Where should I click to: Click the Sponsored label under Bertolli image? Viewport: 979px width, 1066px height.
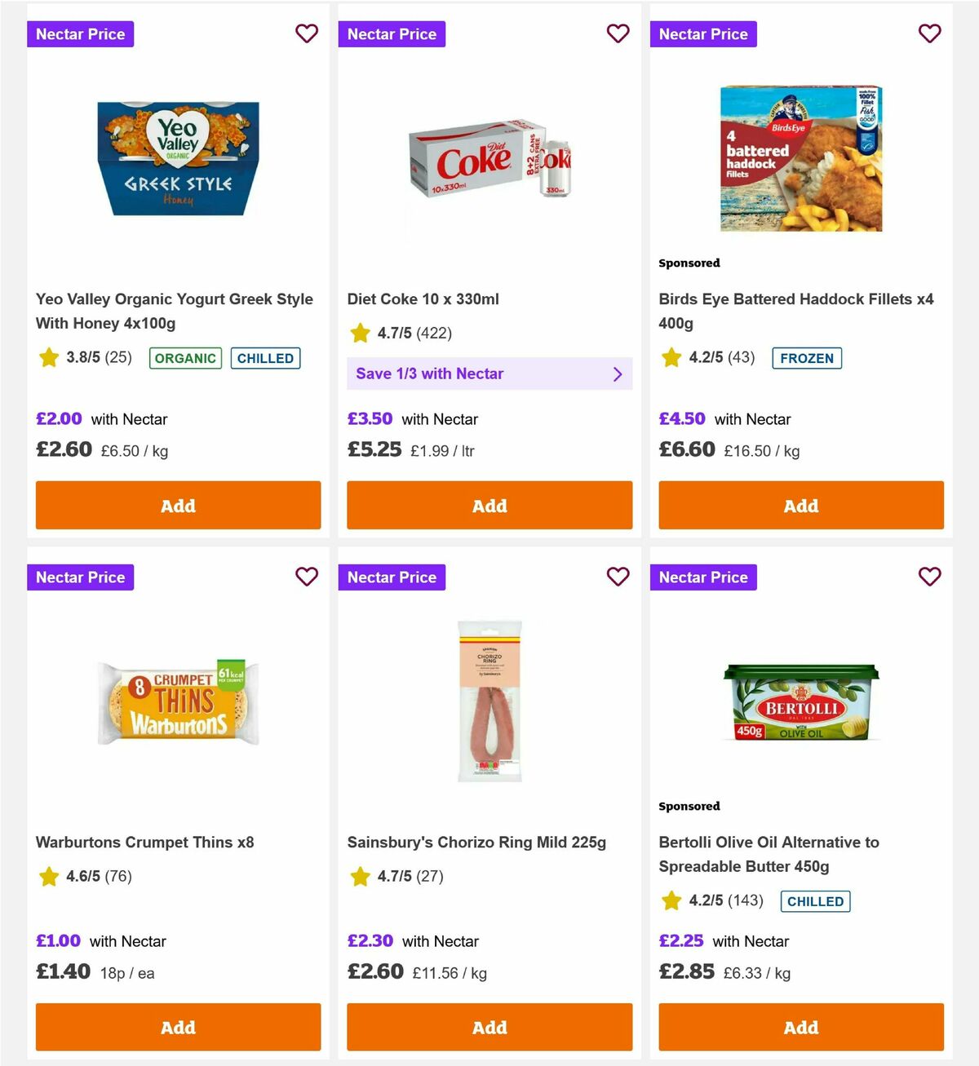pos(689,806)
